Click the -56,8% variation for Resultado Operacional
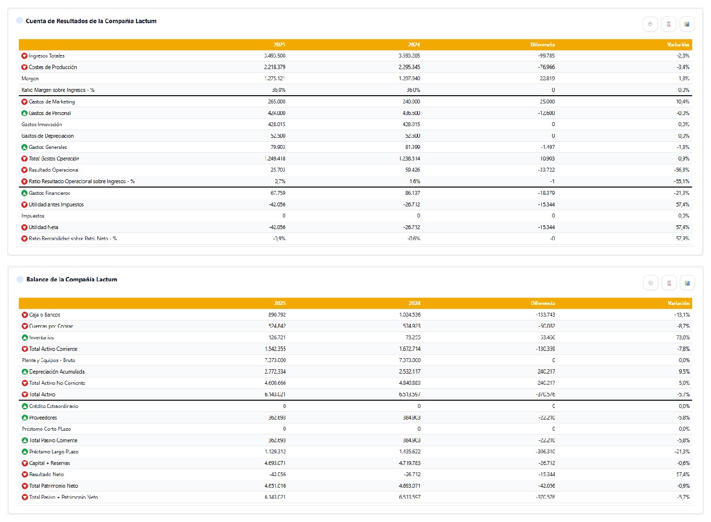 click(x=681, y=170)
